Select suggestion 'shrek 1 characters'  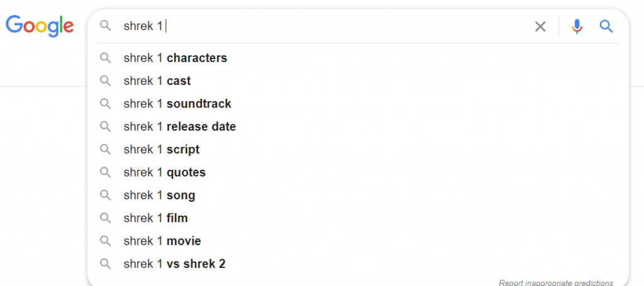tap(358, 58)
